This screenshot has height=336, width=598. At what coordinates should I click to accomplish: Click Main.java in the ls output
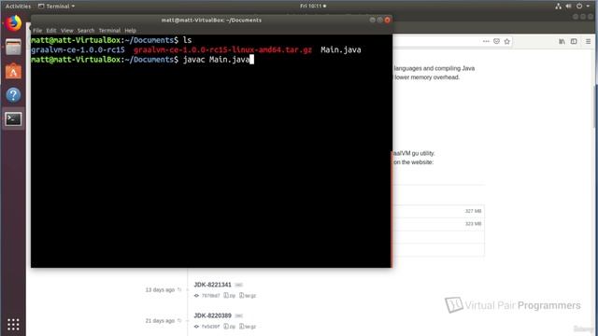coord(340,49)
